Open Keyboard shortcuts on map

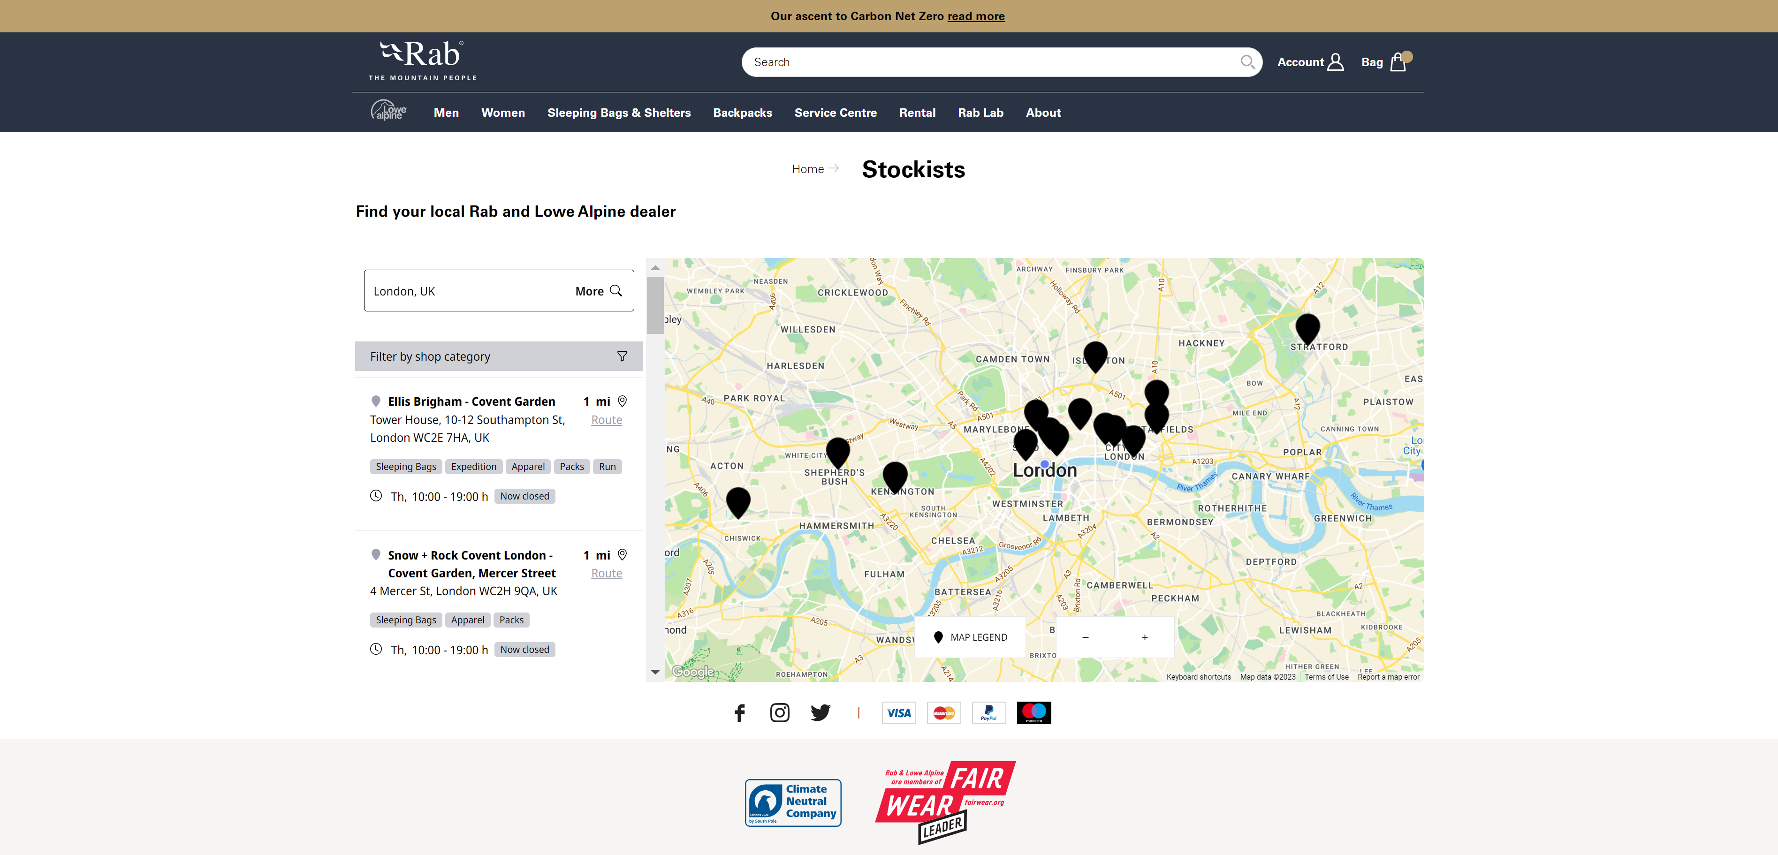point(1198,677)
